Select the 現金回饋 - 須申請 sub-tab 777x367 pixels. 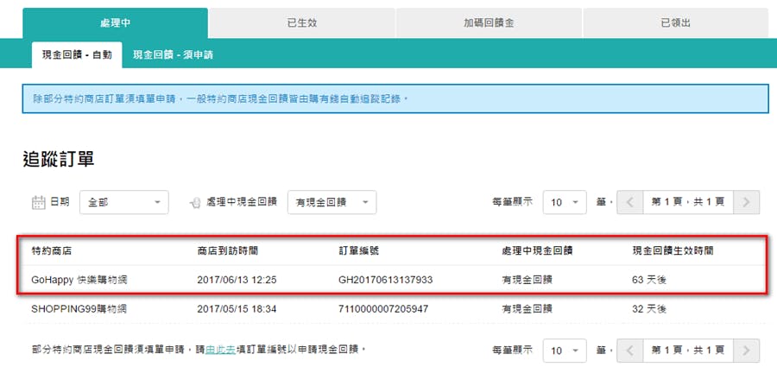point(173,55)
